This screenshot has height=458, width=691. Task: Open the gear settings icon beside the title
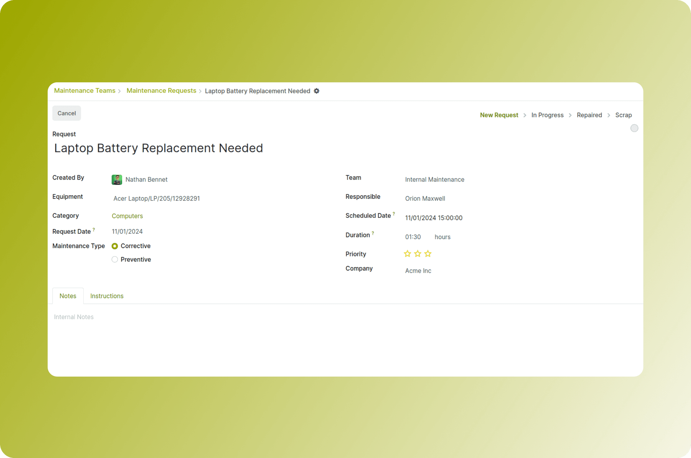pos(316,91)
